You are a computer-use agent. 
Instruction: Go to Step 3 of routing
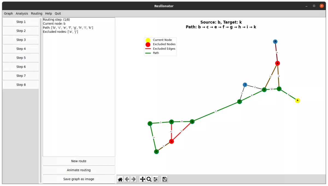tap(21, 40)
